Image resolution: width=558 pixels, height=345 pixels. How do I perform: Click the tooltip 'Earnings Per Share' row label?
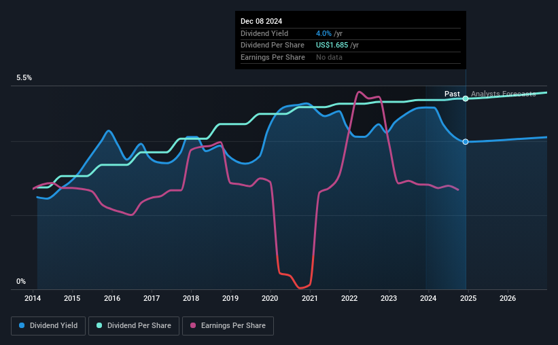tap(273, 57)
